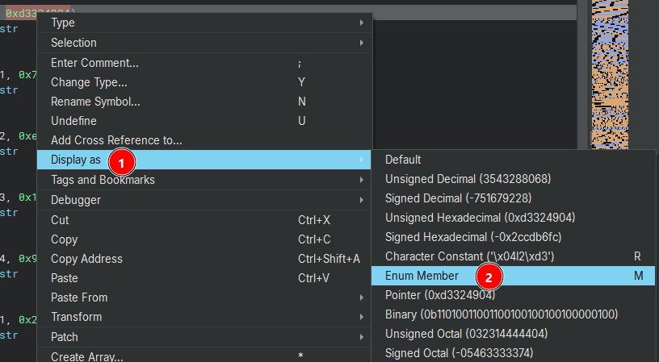The height and width of the screenshot is (362, 659).
Task: Select Change Type option
Action: click(89, 82)
